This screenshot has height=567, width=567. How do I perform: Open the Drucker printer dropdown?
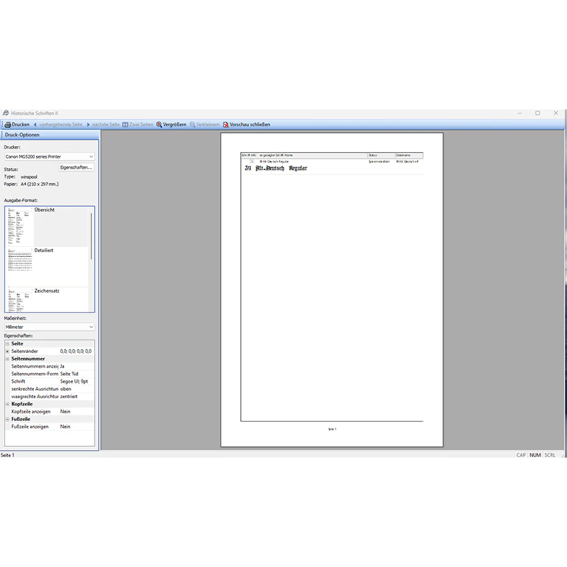pyautogui.click(x=49, y=157)
